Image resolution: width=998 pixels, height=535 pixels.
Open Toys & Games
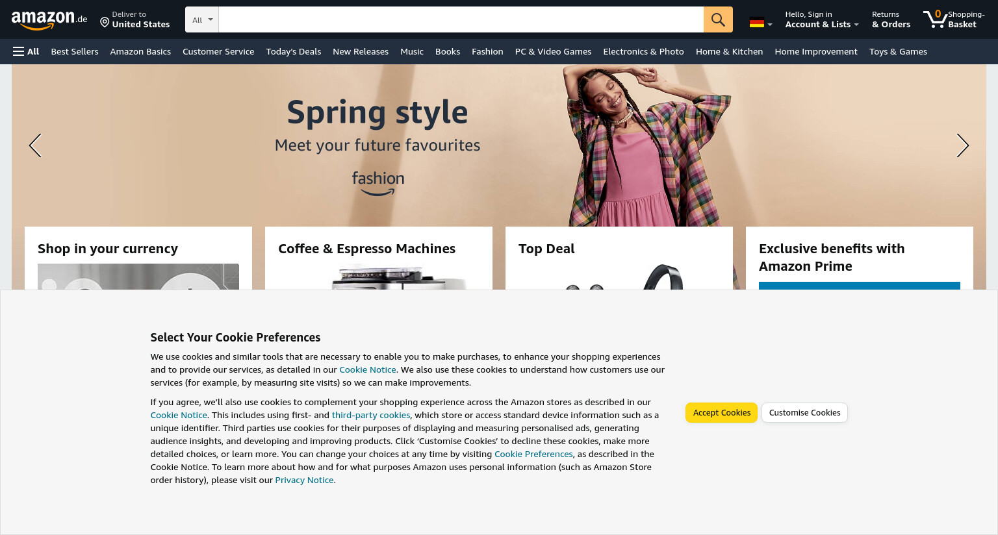tap(898, 51)
